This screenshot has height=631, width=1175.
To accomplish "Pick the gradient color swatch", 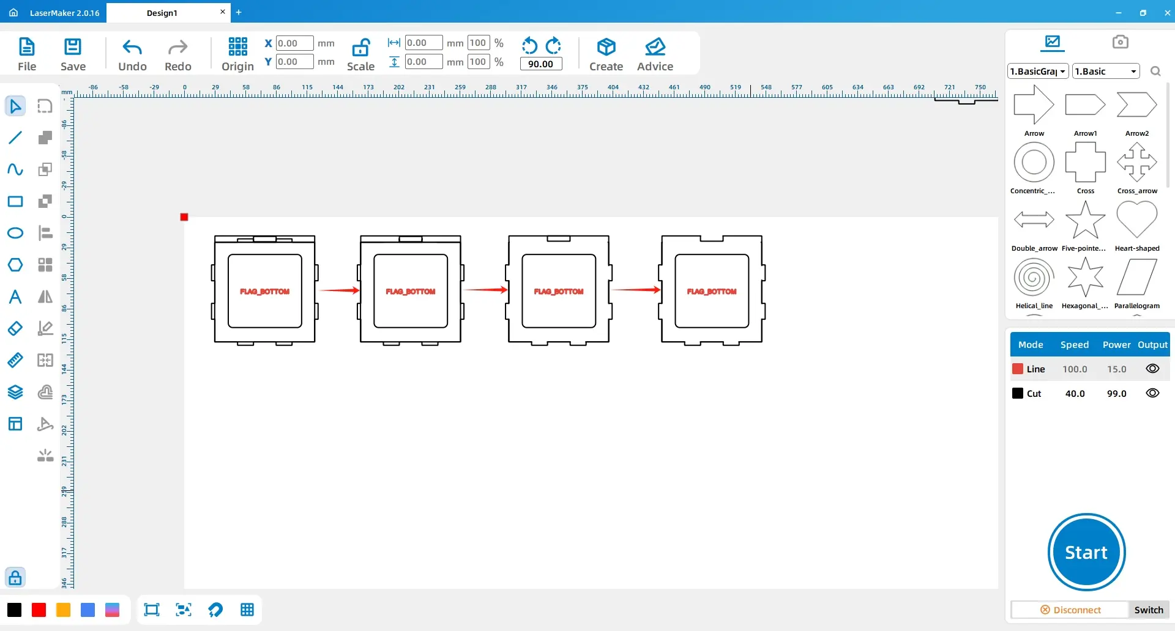I will [112, 610].
